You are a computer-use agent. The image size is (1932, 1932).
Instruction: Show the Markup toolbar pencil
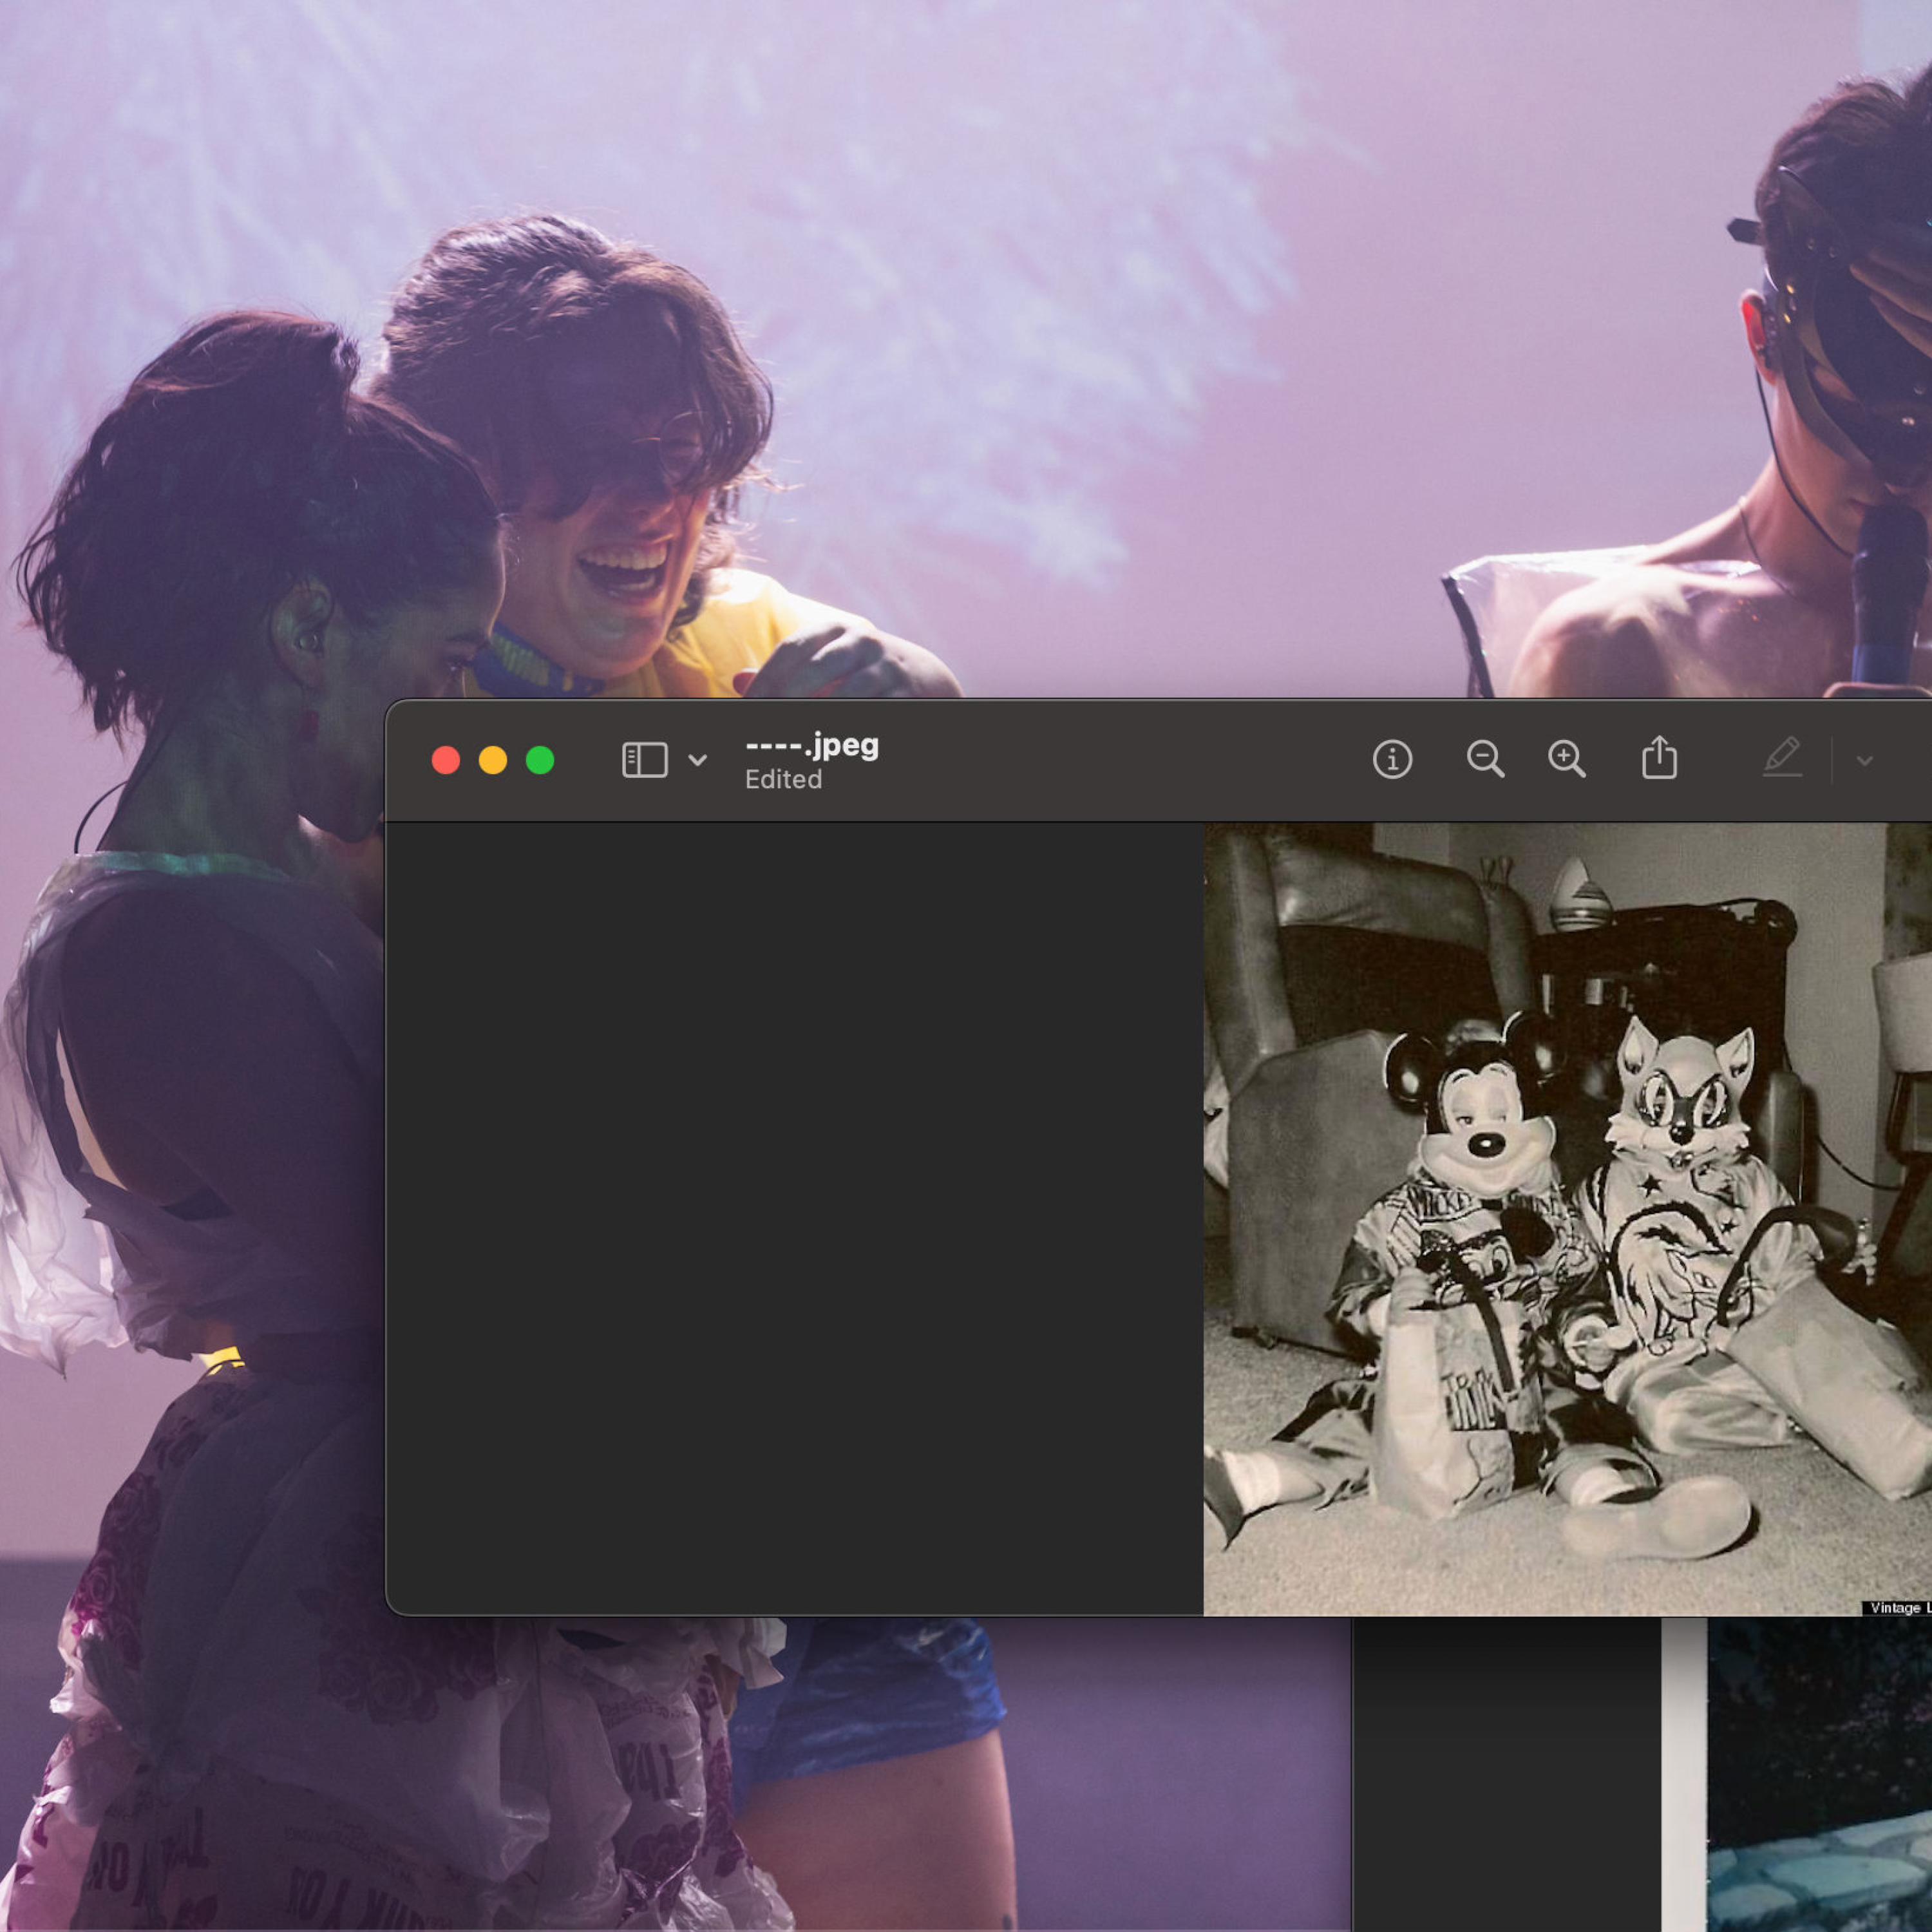[x=1782, y=758]
